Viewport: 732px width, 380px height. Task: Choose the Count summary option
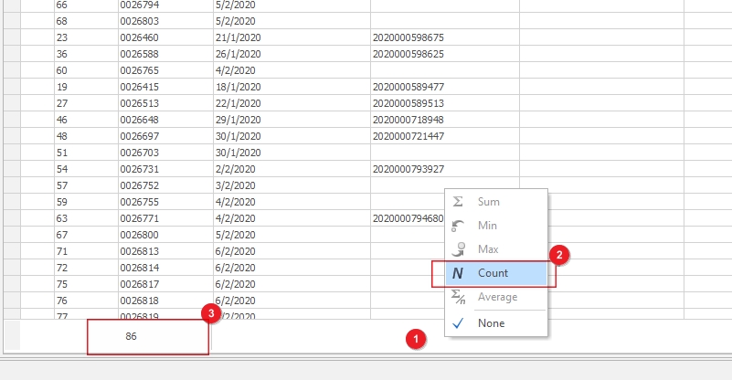point(493,273)
